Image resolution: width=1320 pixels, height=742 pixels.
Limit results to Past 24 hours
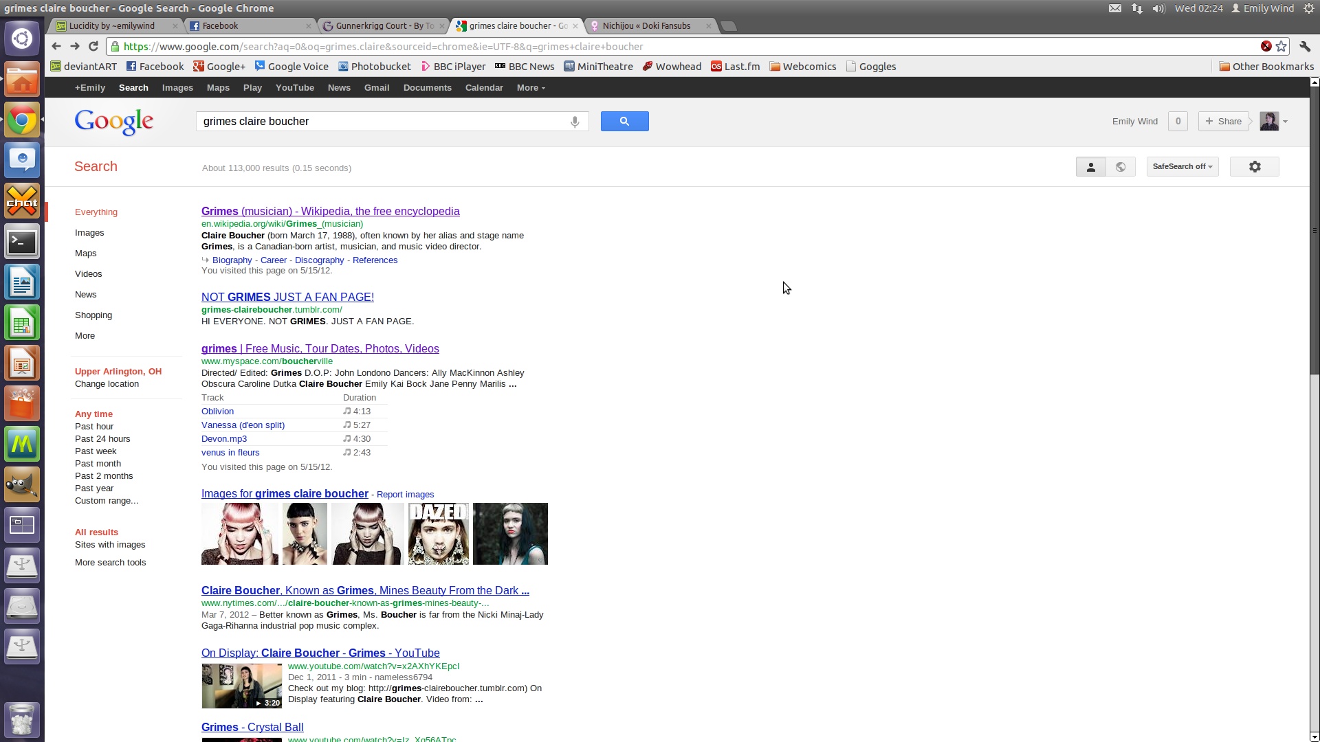[x=102, y=439]
